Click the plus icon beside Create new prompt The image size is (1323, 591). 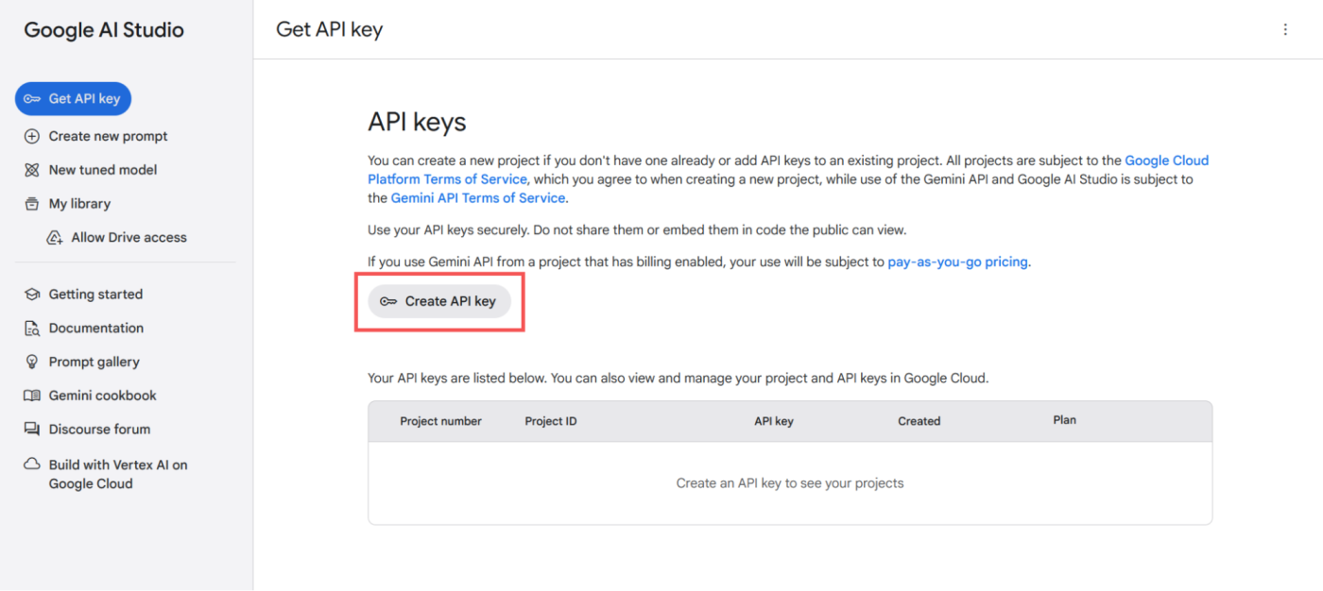tap(32, 136)
